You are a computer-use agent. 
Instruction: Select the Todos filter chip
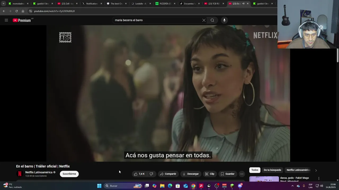coord(255,170)
